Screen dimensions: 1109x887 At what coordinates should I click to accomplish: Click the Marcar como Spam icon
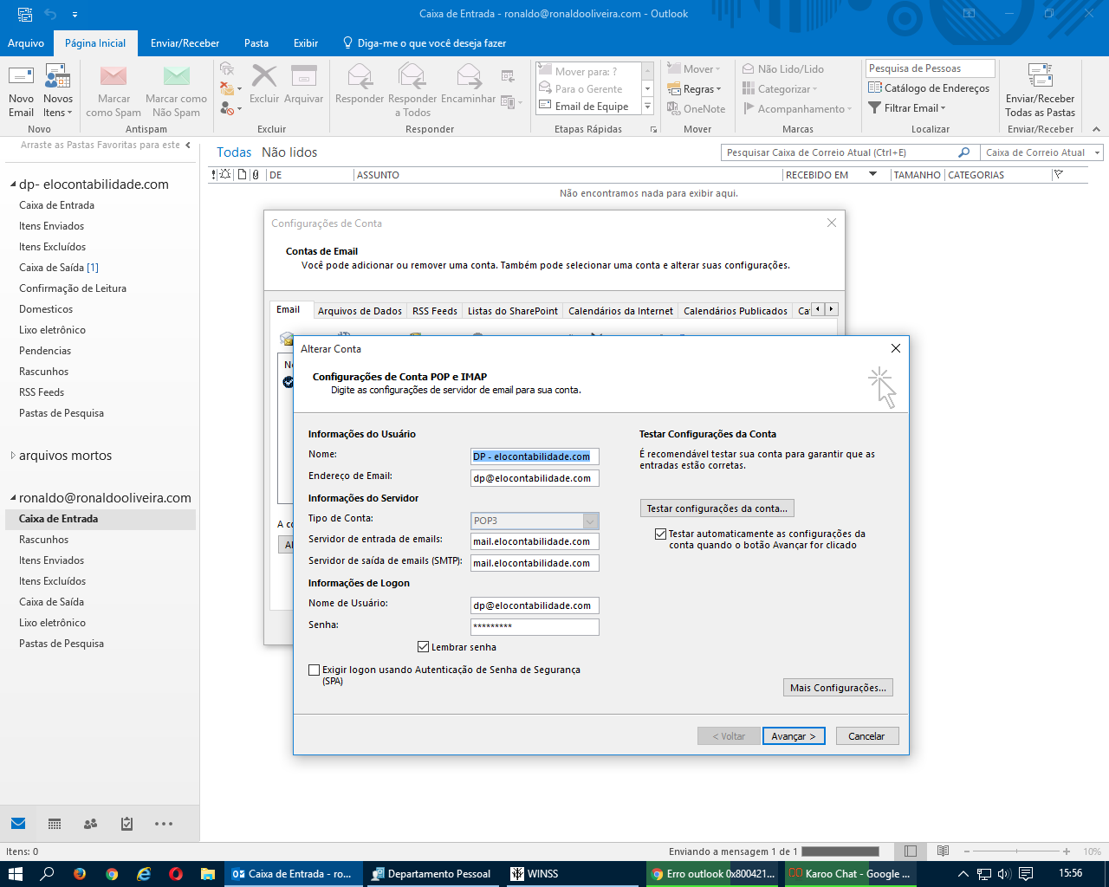point(113,77)
